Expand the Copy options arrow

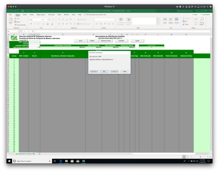coord(21,22)
